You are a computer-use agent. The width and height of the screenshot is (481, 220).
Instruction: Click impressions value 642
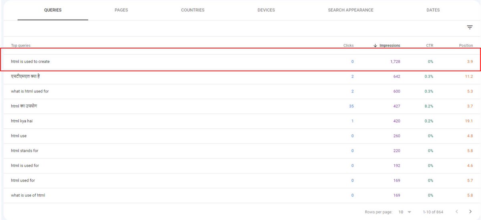(x=397, y=77)
